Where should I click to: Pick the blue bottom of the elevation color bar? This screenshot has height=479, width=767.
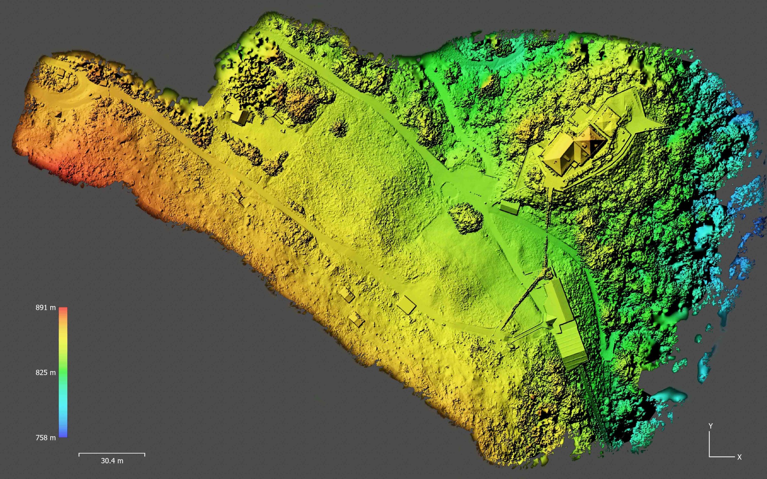click(63, 435)
